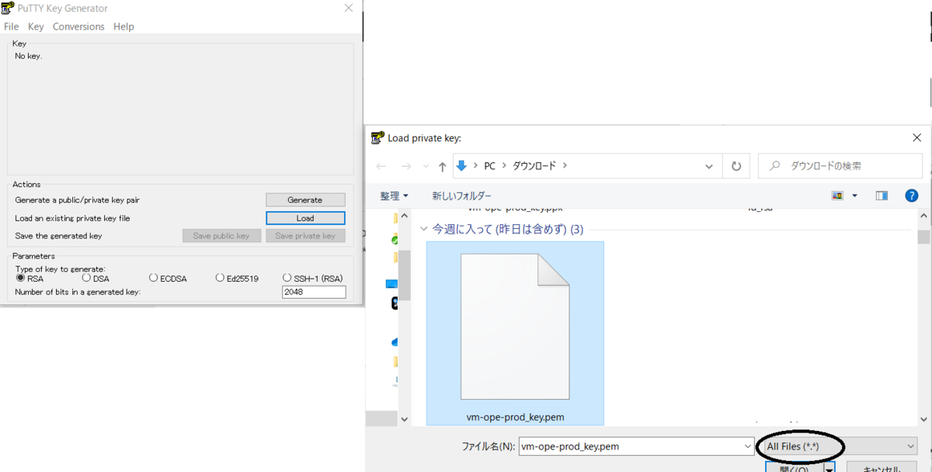Select the ECDSA key type
Image resolution: width=932 pixels, height=472 pixels.
click(x=154, y=278)
